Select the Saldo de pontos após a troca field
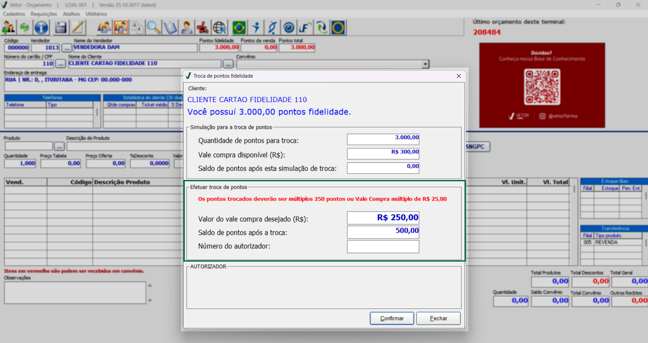This screenshot has width=648, height=343. (383, 232)
